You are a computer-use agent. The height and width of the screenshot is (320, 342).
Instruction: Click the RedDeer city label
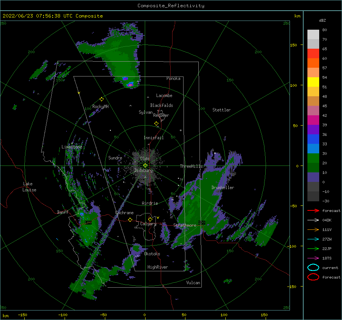pyautogui.click(x=161, y=115)
